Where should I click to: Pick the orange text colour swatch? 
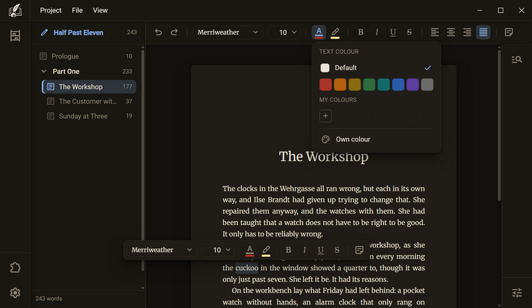pos(340,84)
